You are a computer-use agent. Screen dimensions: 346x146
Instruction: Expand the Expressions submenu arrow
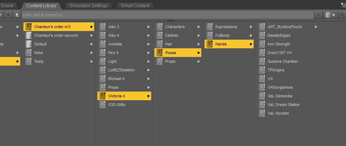click(251, 27)
